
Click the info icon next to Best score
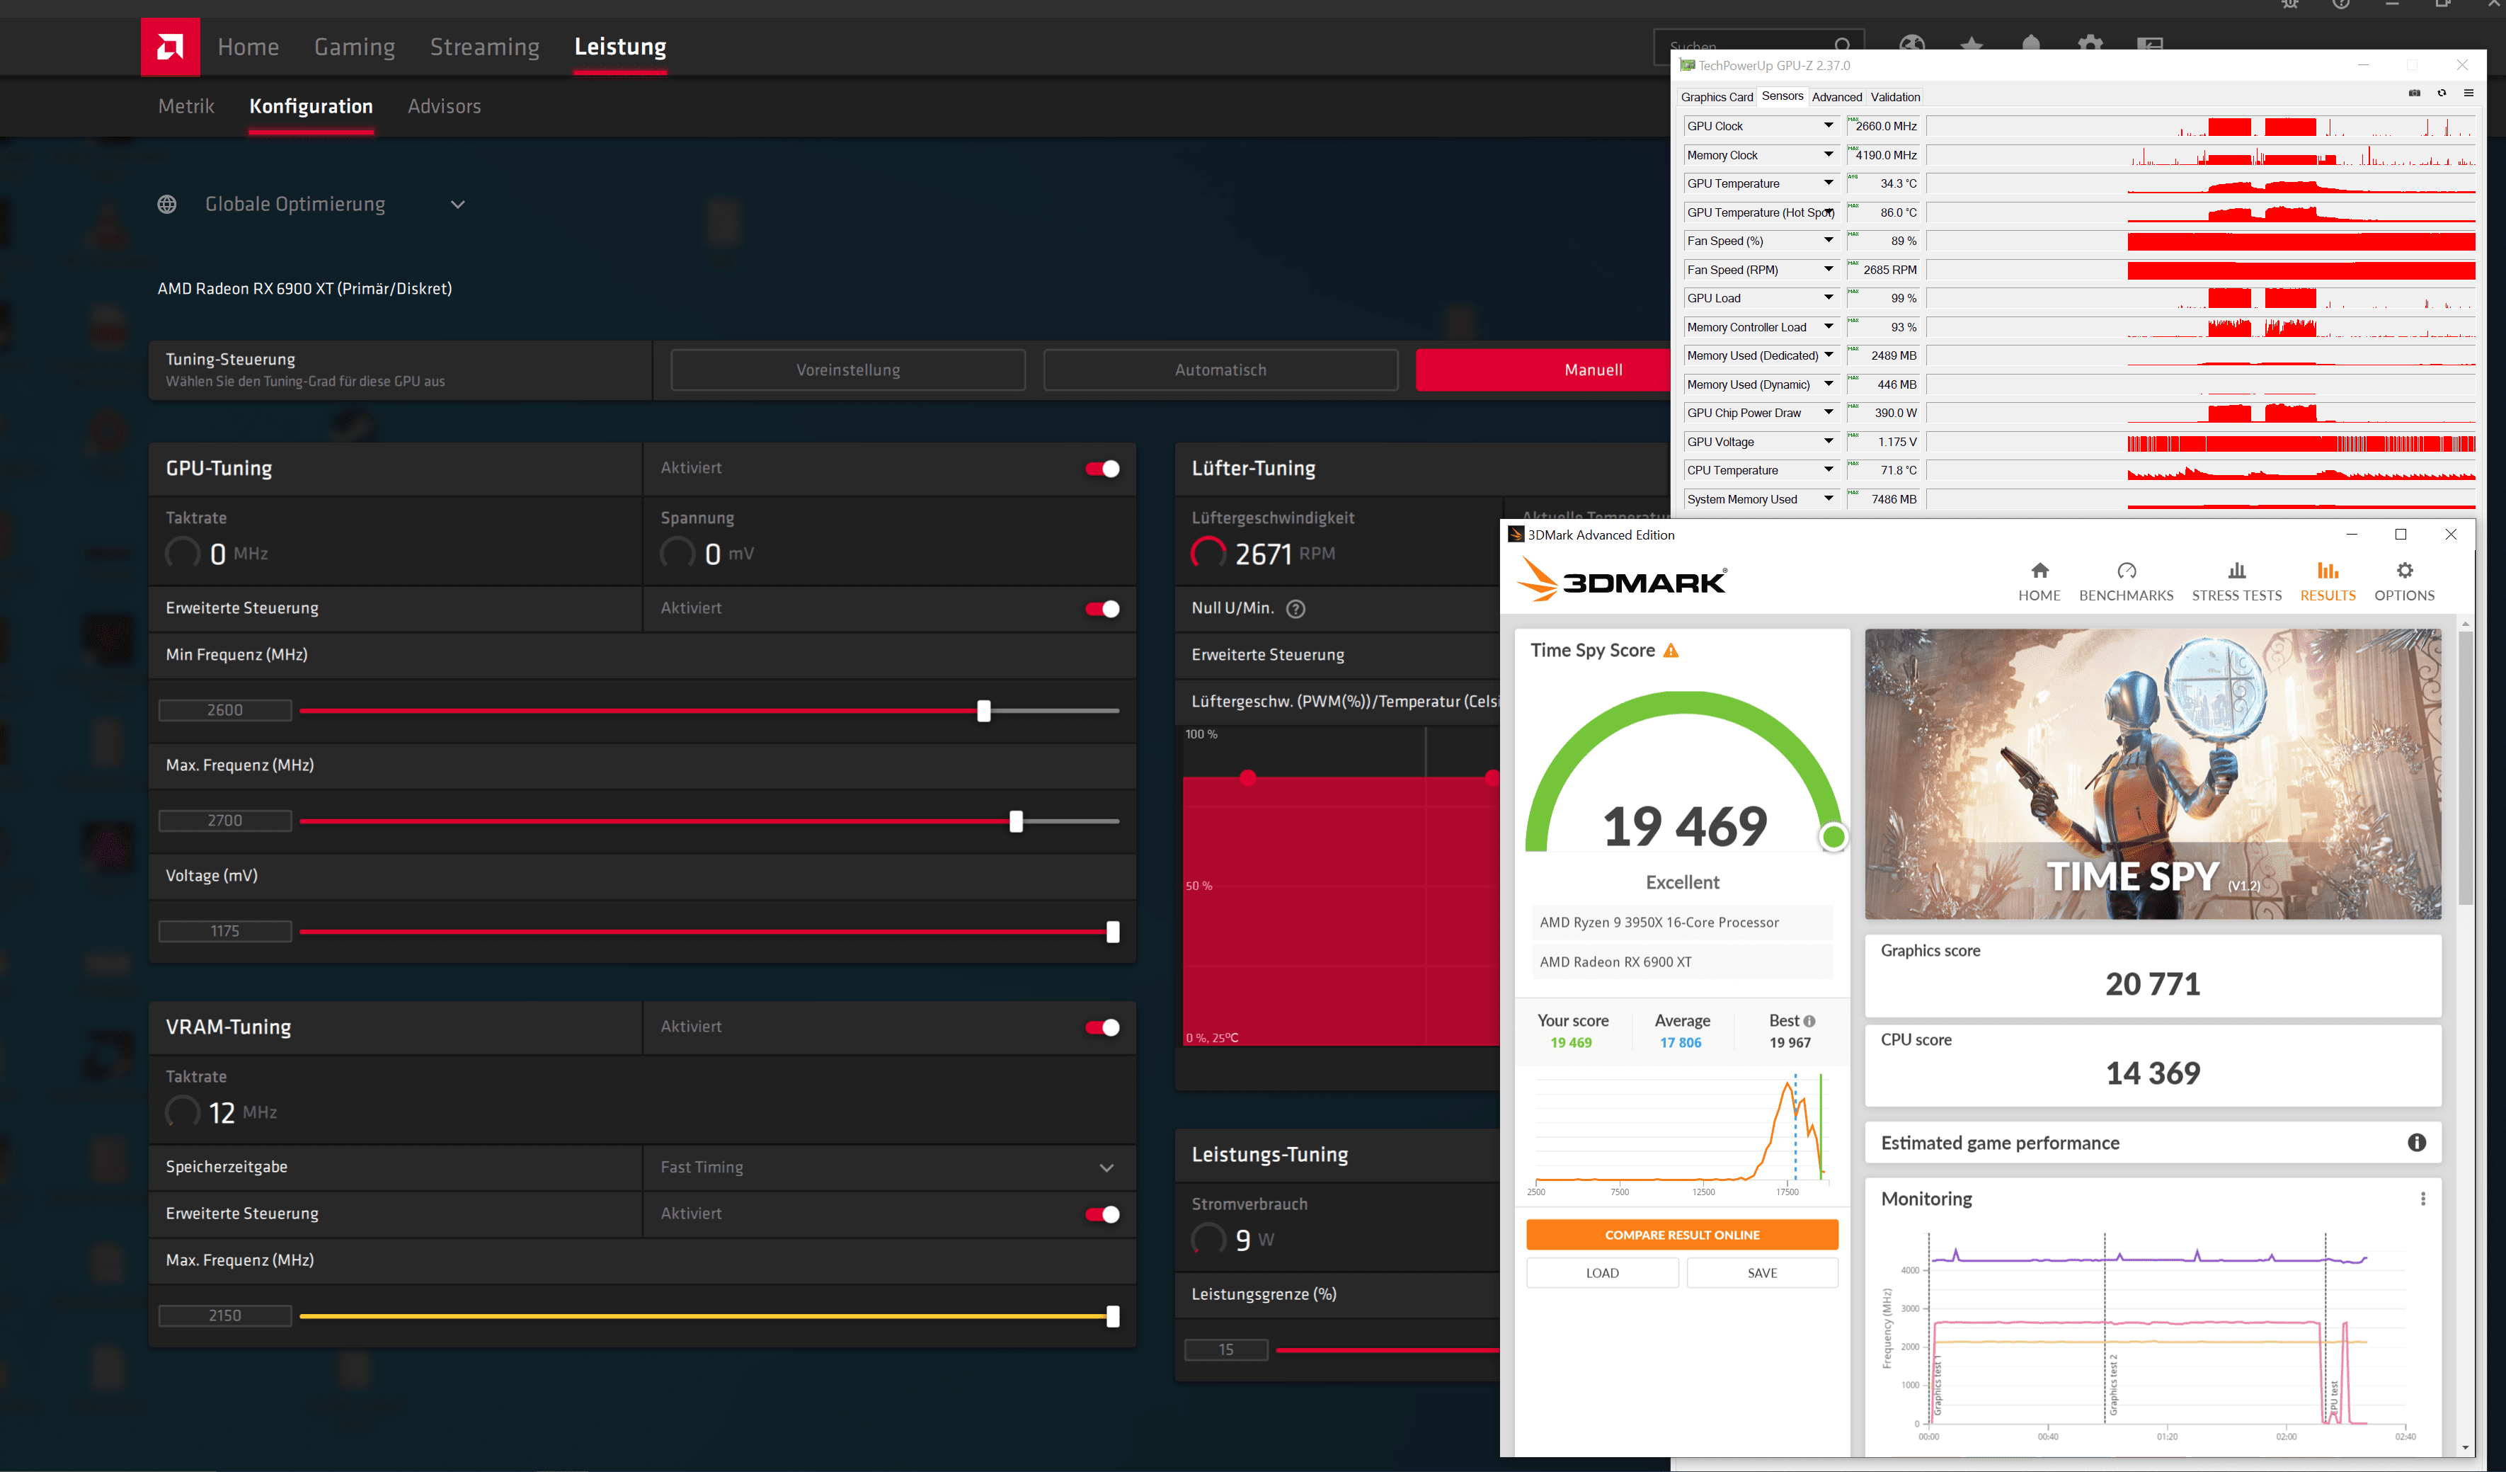tap(1809, 1022)
